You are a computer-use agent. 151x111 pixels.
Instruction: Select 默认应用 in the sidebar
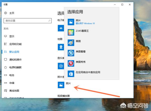[14, 52]
